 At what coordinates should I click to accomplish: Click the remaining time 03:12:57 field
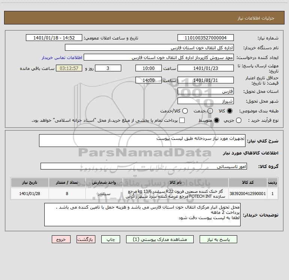(69, 68)
